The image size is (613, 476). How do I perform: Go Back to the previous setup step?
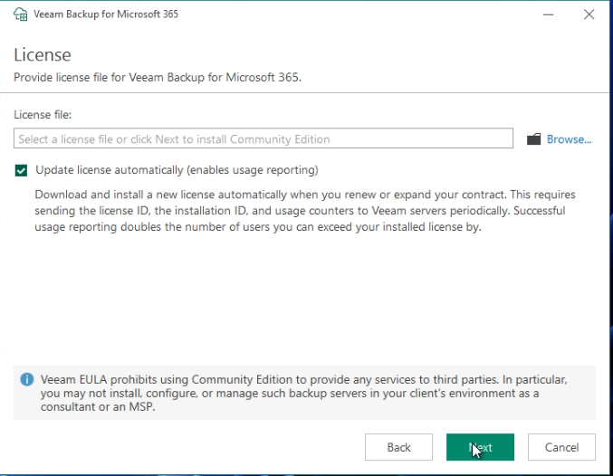398,447
